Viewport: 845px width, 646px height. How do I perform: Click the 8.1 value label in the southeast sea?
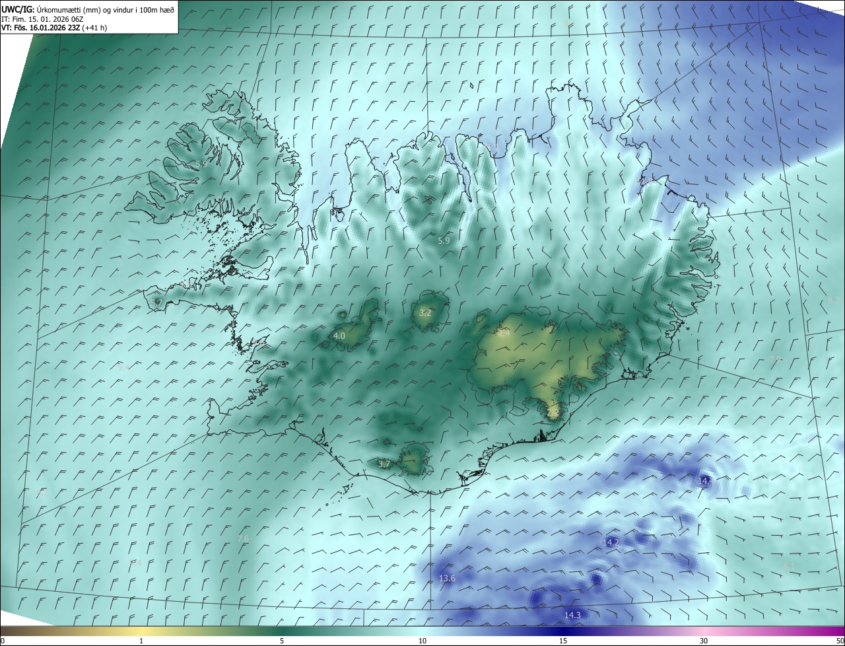789,566
